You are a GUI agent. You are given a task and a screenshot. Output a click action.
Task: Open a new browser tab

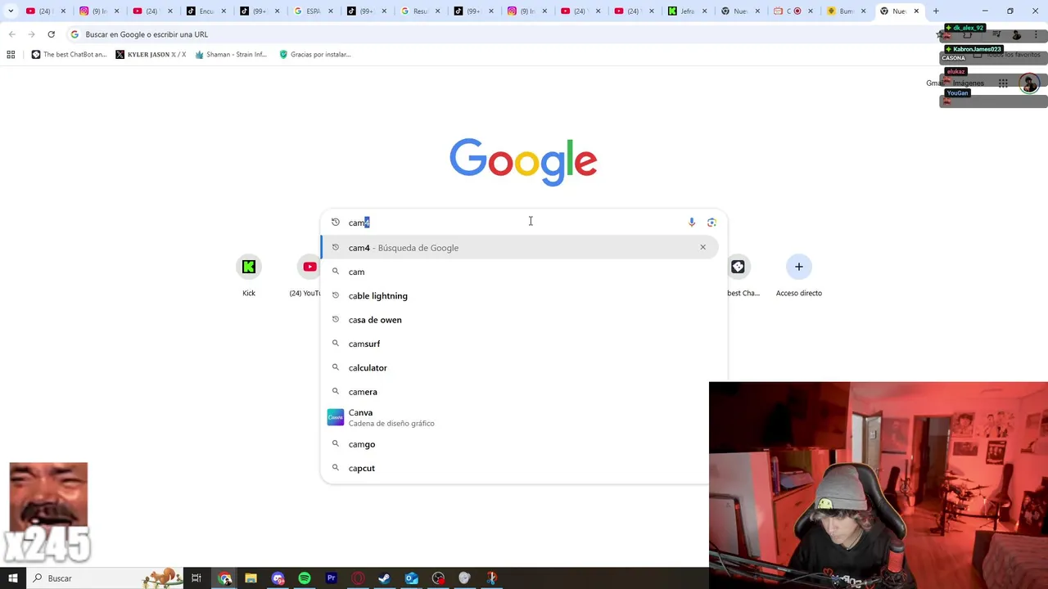click(x=936, y=11)
